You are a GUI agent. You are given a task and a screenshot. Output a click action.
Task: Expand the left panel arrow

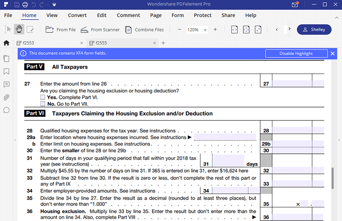pos(15,140)
